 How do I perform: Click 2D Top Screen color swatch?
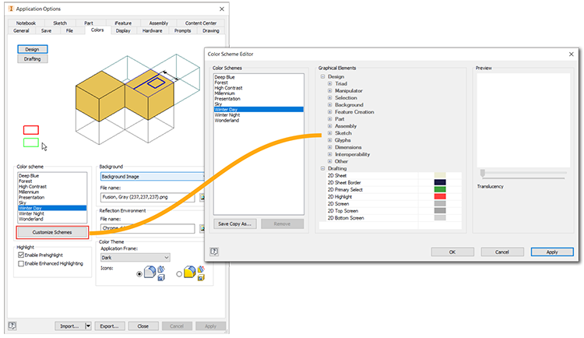click(x=440, y=210)
